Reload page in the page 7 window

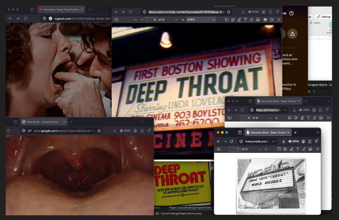231,141
